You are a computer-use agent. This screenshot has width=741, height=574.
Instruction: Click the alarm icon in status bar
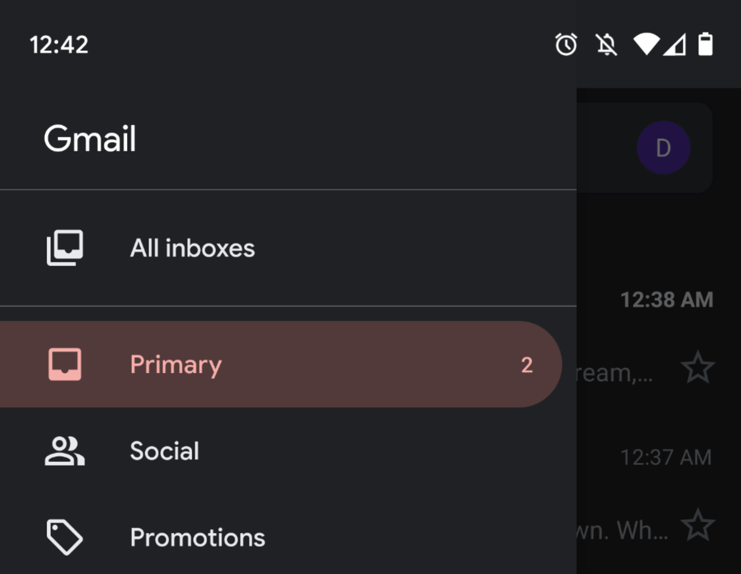tap(566, 45)
